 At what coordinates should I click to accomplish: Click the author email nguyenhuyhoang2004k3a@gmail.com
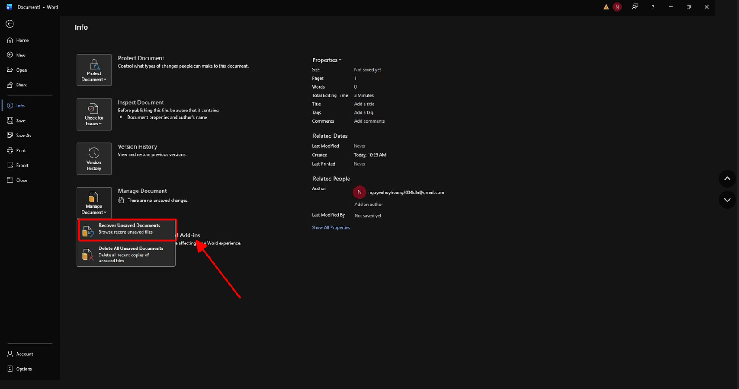pos(406,192)
